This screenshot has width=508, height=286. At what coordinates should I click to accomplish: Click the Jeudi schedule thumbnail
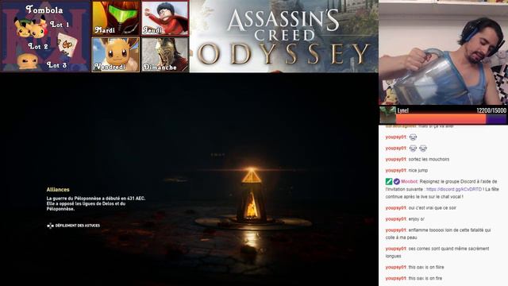[165, 18]
